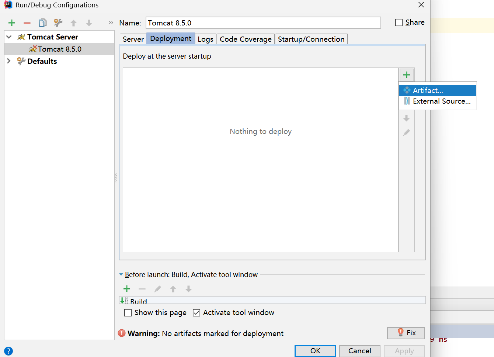Image resolution: width=494 pixels, height=357 pixels.
Task: Click the Tomcat Server cat icon
Action: pyautogui.click(x=21, y=37)
